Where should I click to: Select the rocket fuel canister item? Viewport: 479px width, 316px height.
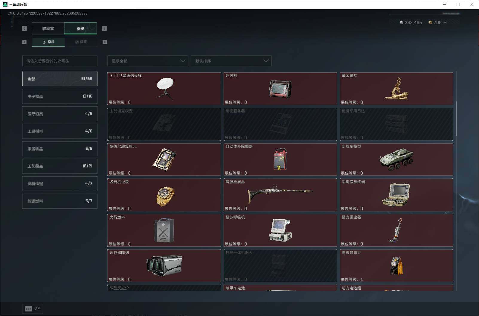pos(164,230)
